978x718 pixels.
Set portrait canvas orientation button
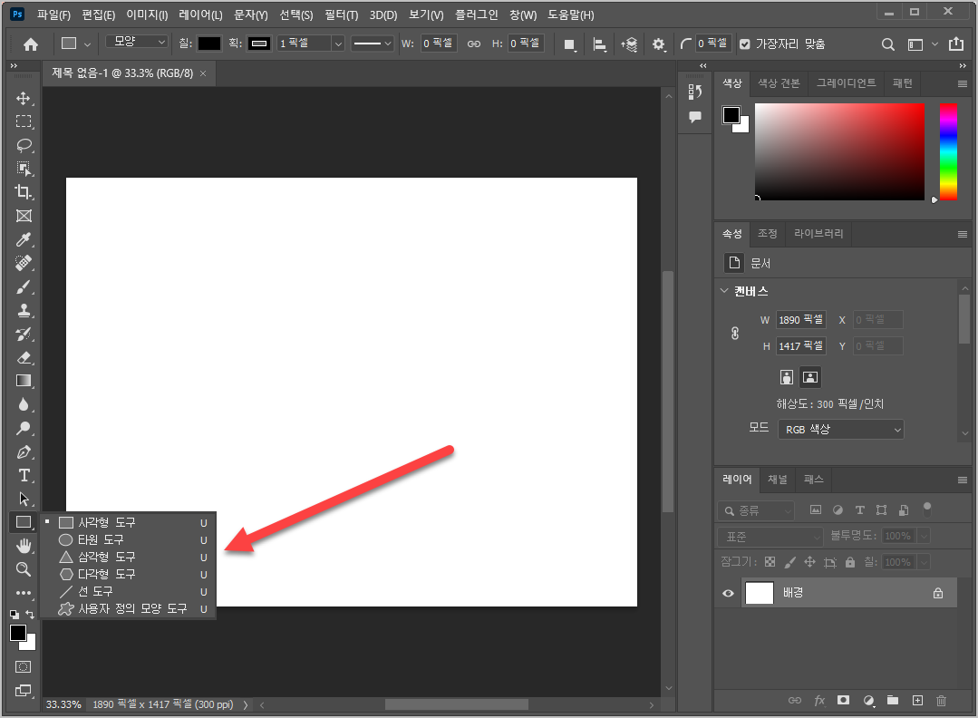787,377
